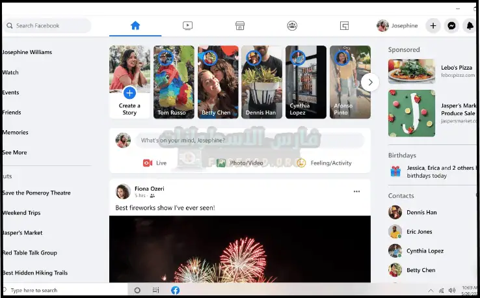Open Josephine profile from top bar
This screenshot has height=298, width=480.
click(x=397, y=26)
